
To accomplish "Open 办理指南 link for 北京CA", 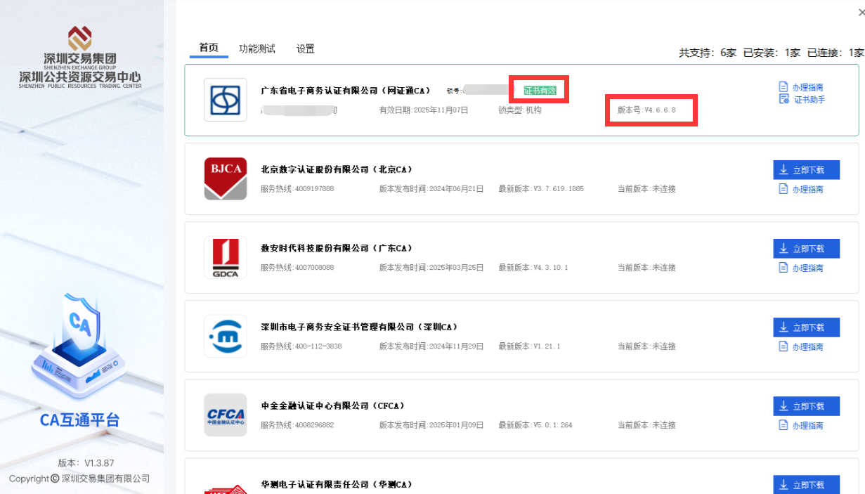I will click(801, 189).
